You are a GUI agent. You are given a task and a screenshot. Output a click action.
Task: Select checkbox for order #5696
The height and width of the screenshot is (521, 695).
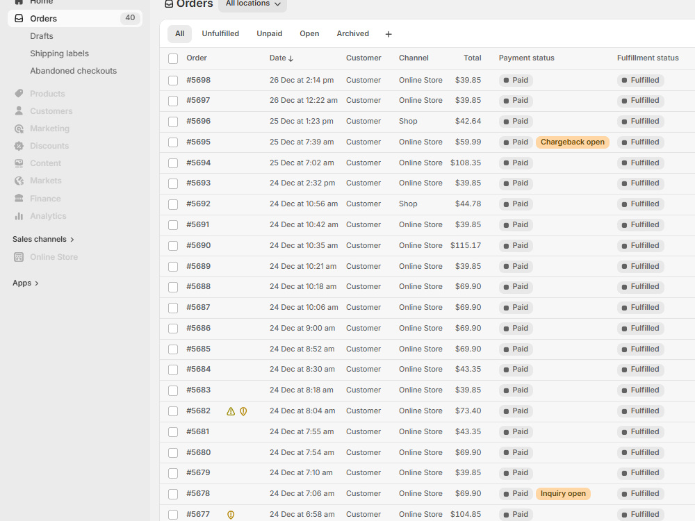173,122
